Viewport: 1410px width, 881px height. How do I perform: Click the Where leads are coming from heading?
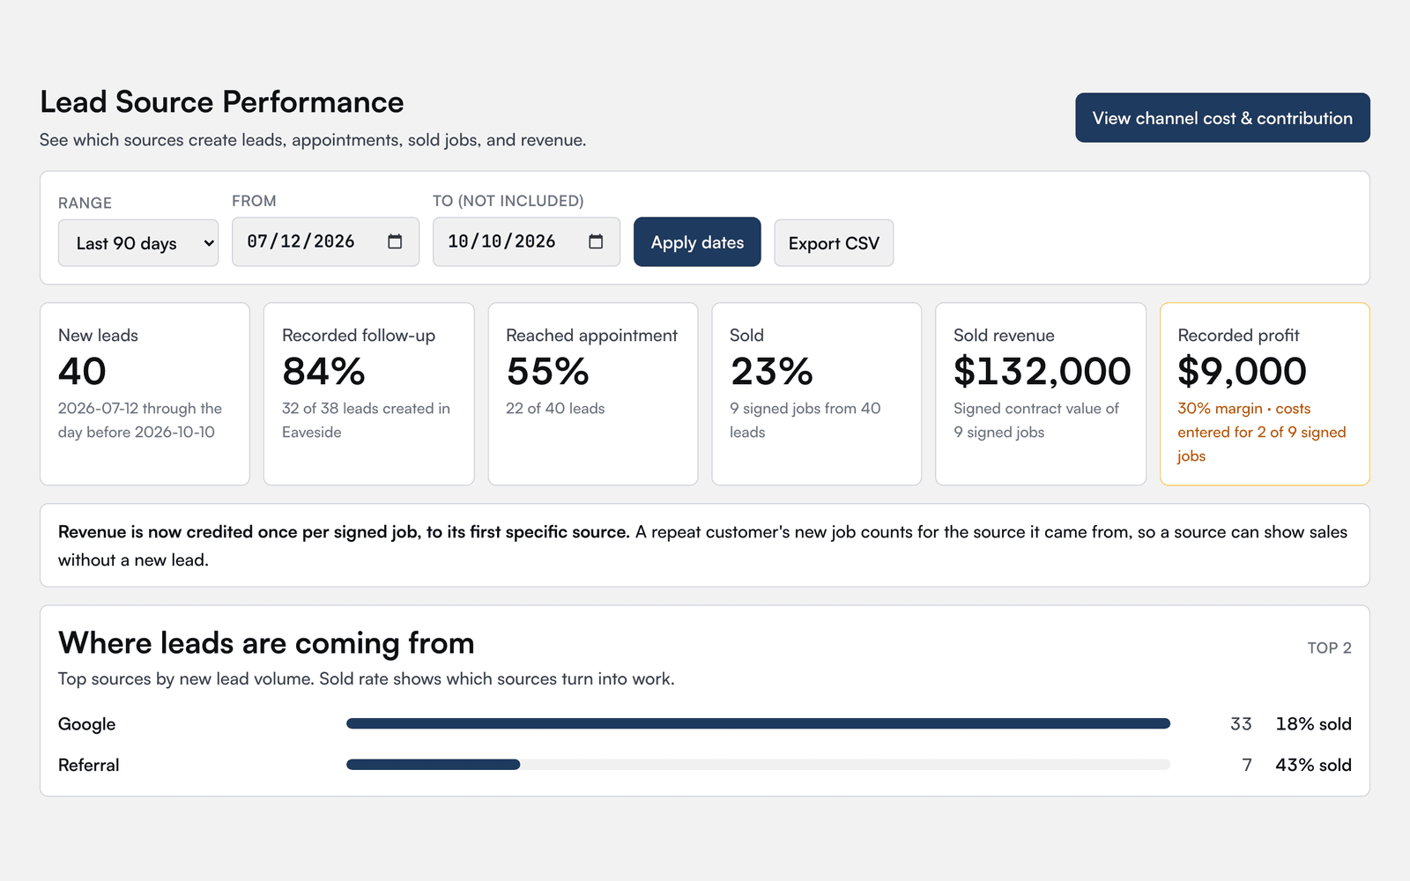(266, 643)
